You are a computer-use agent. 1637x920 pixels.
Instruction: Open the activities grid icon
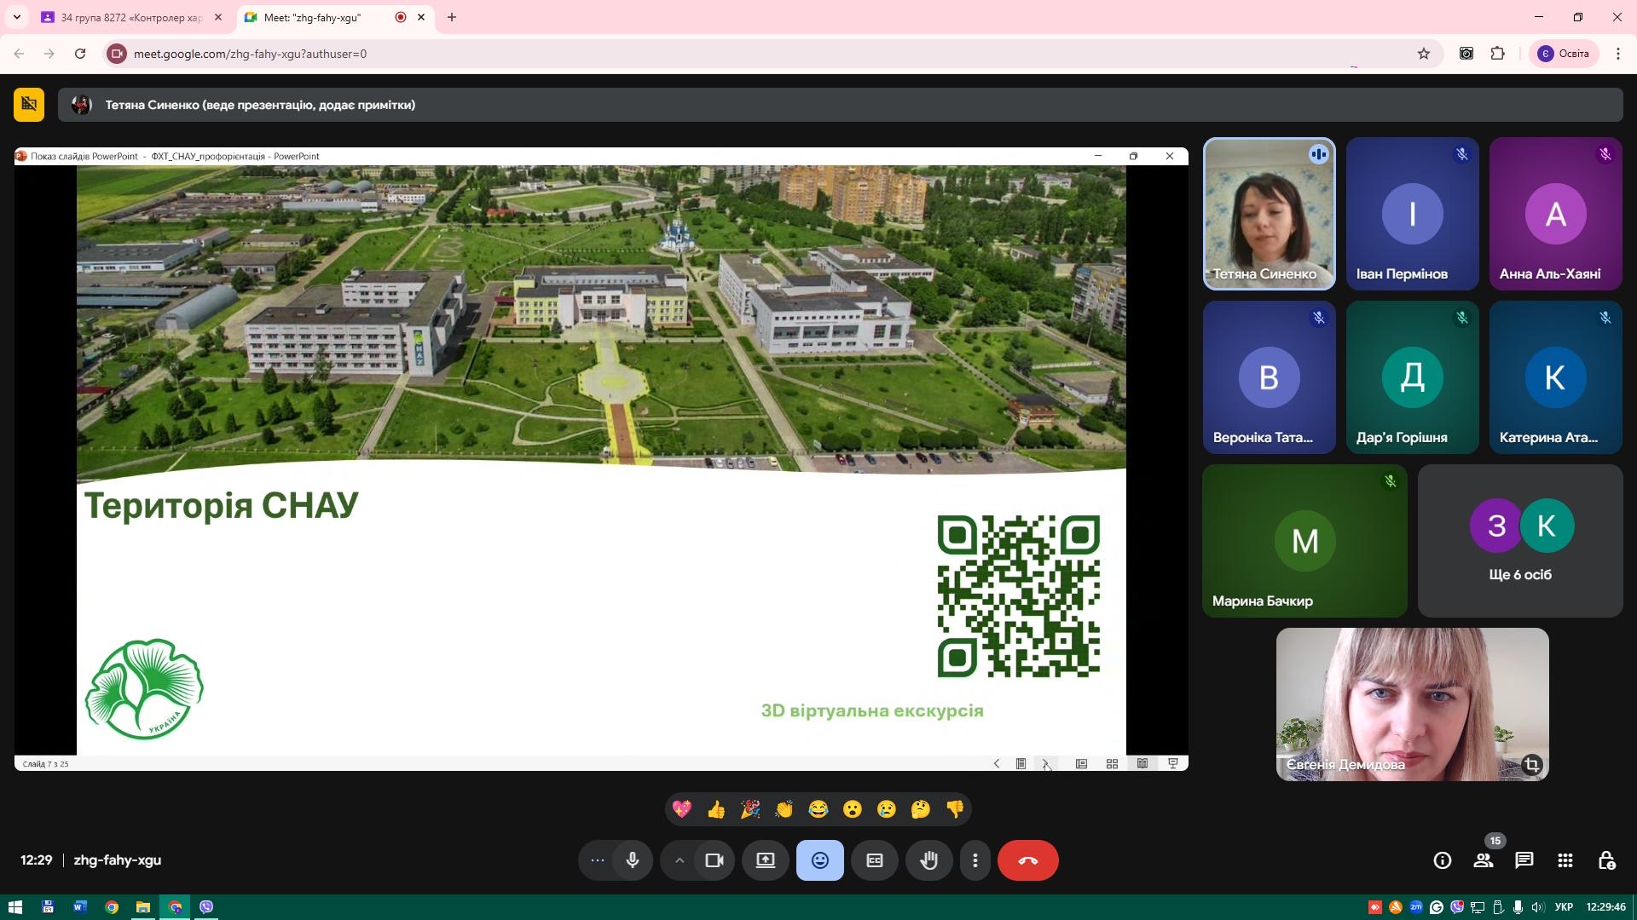1565,860
